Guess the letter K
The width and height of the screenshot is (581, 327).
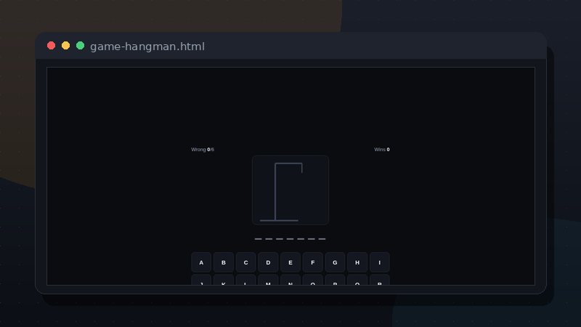(224, 280)
